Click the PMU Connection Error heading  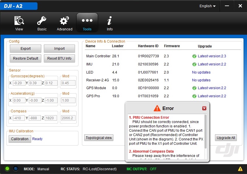tap(149, 117)
